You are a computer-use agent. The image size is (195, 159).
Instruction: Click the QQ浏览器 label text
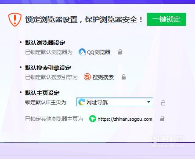(99, 52)
